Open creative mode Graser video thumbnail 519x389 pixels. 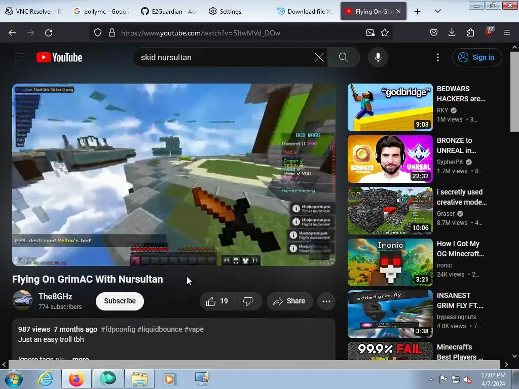coord(390,210)
